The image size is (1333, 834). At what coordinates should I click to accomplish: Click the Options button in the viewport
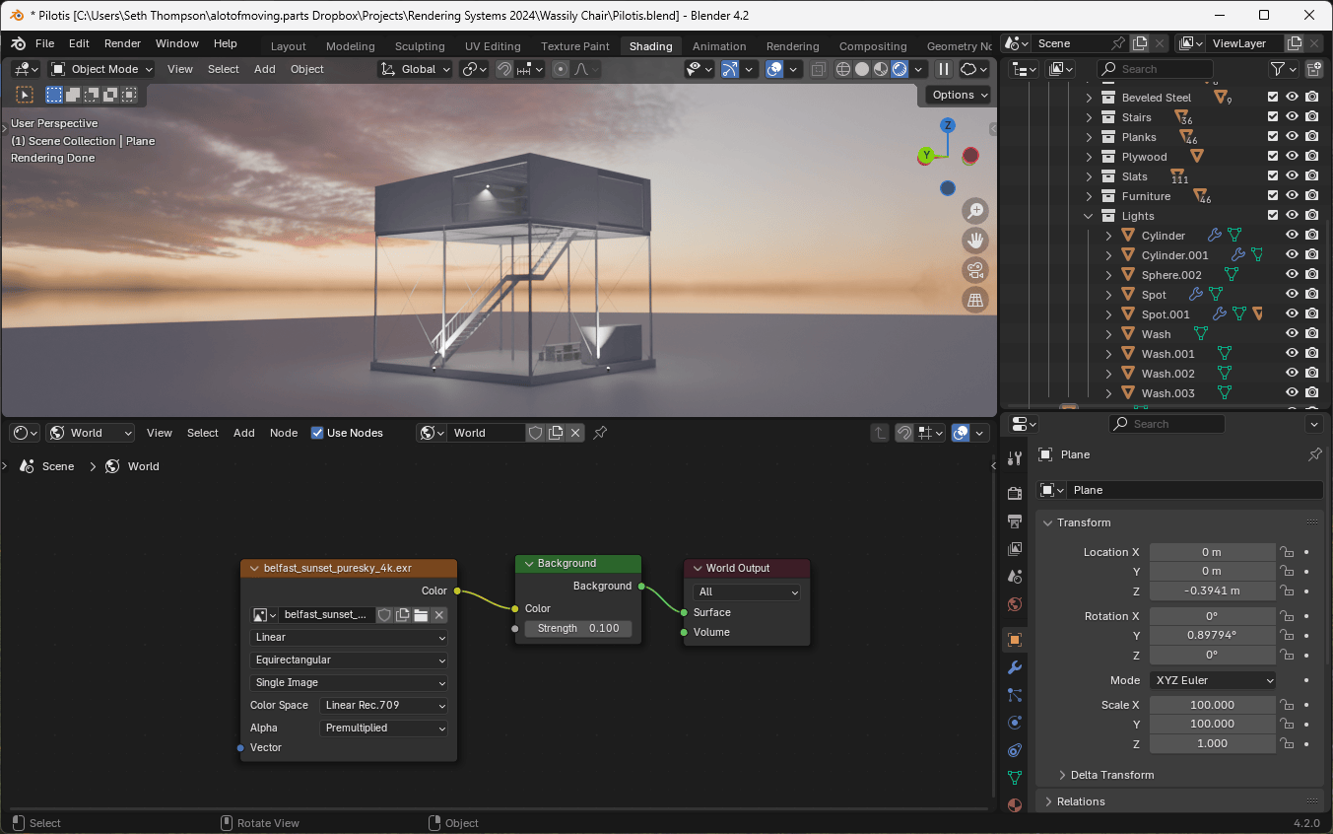[x=960, y=95]
